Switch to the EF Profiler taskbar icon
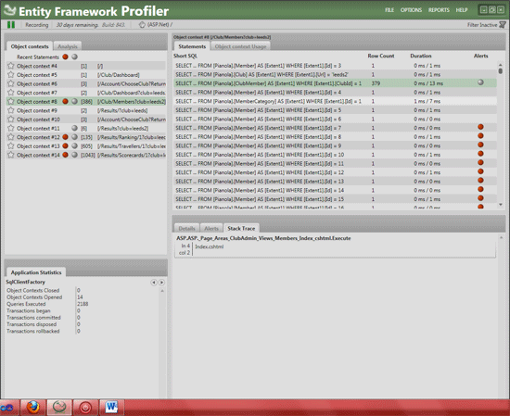The image size is (510, 416). [x=59, y=408]
